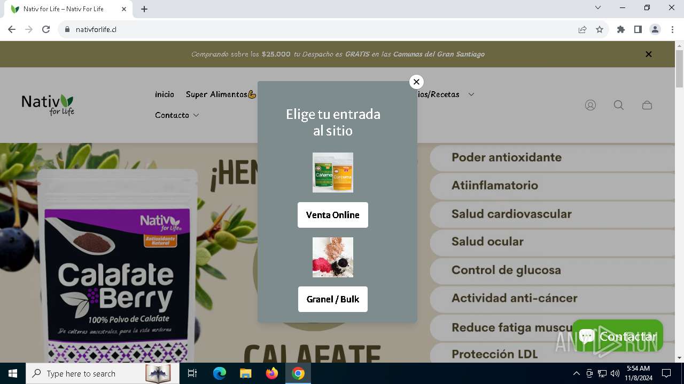Click the Salud cardiovascular benefit label
684x384 pixels.
click(x=511, y=214)
